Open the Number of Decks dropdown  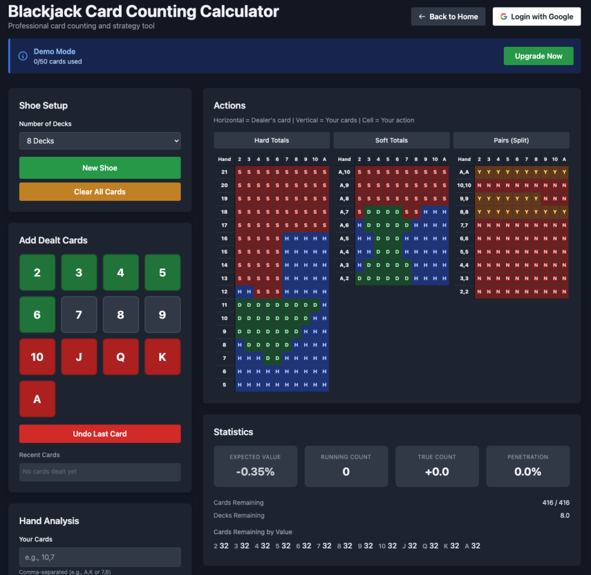100,141
